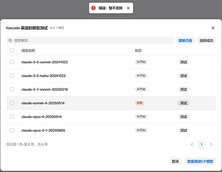Click 未开始 badge for claude-3-7-sonnet-20250219
The height and width of the screenshot is (172, 222).
click(141, 89)
